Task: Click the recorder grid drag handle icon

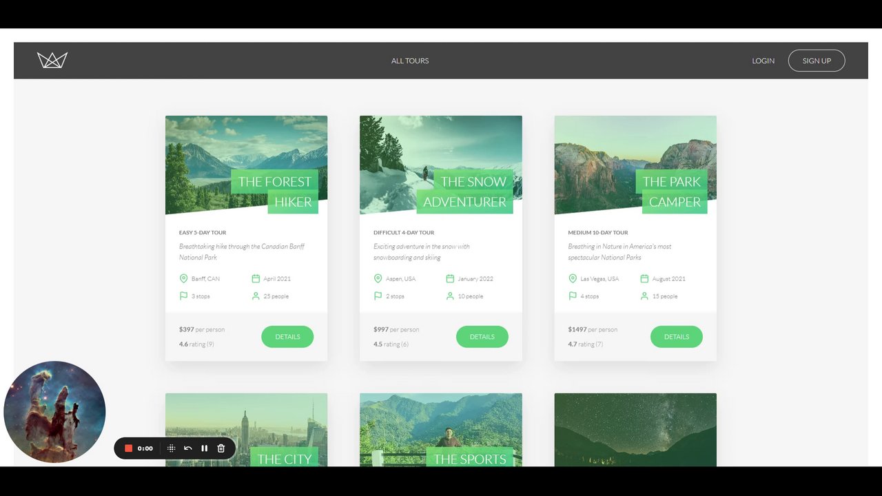Action: (171, 448)
